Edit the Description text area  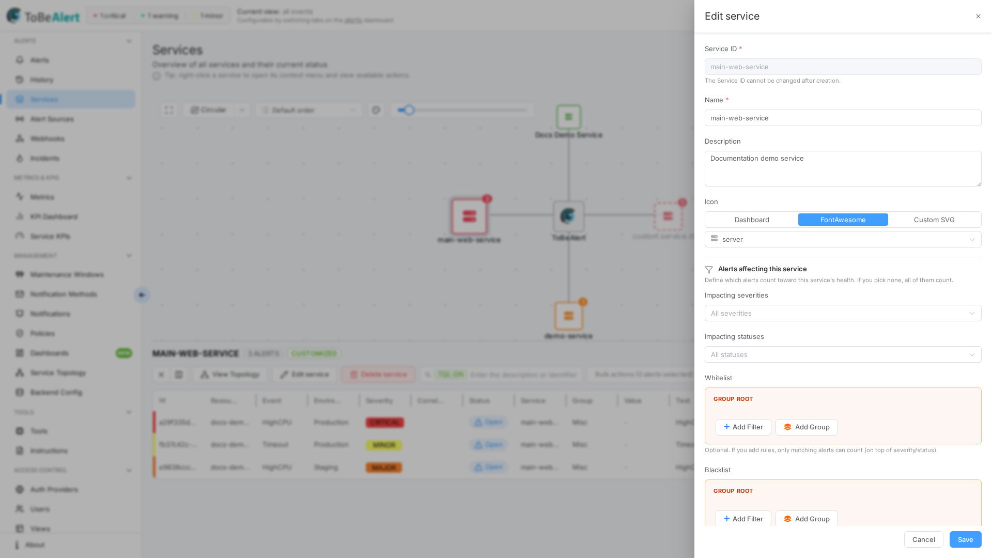click(x=843, y=168)
